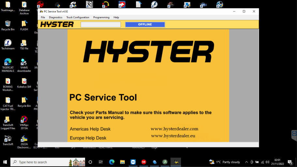Open the TIGERCAT MANUALS shortcut

coord(8,62)
